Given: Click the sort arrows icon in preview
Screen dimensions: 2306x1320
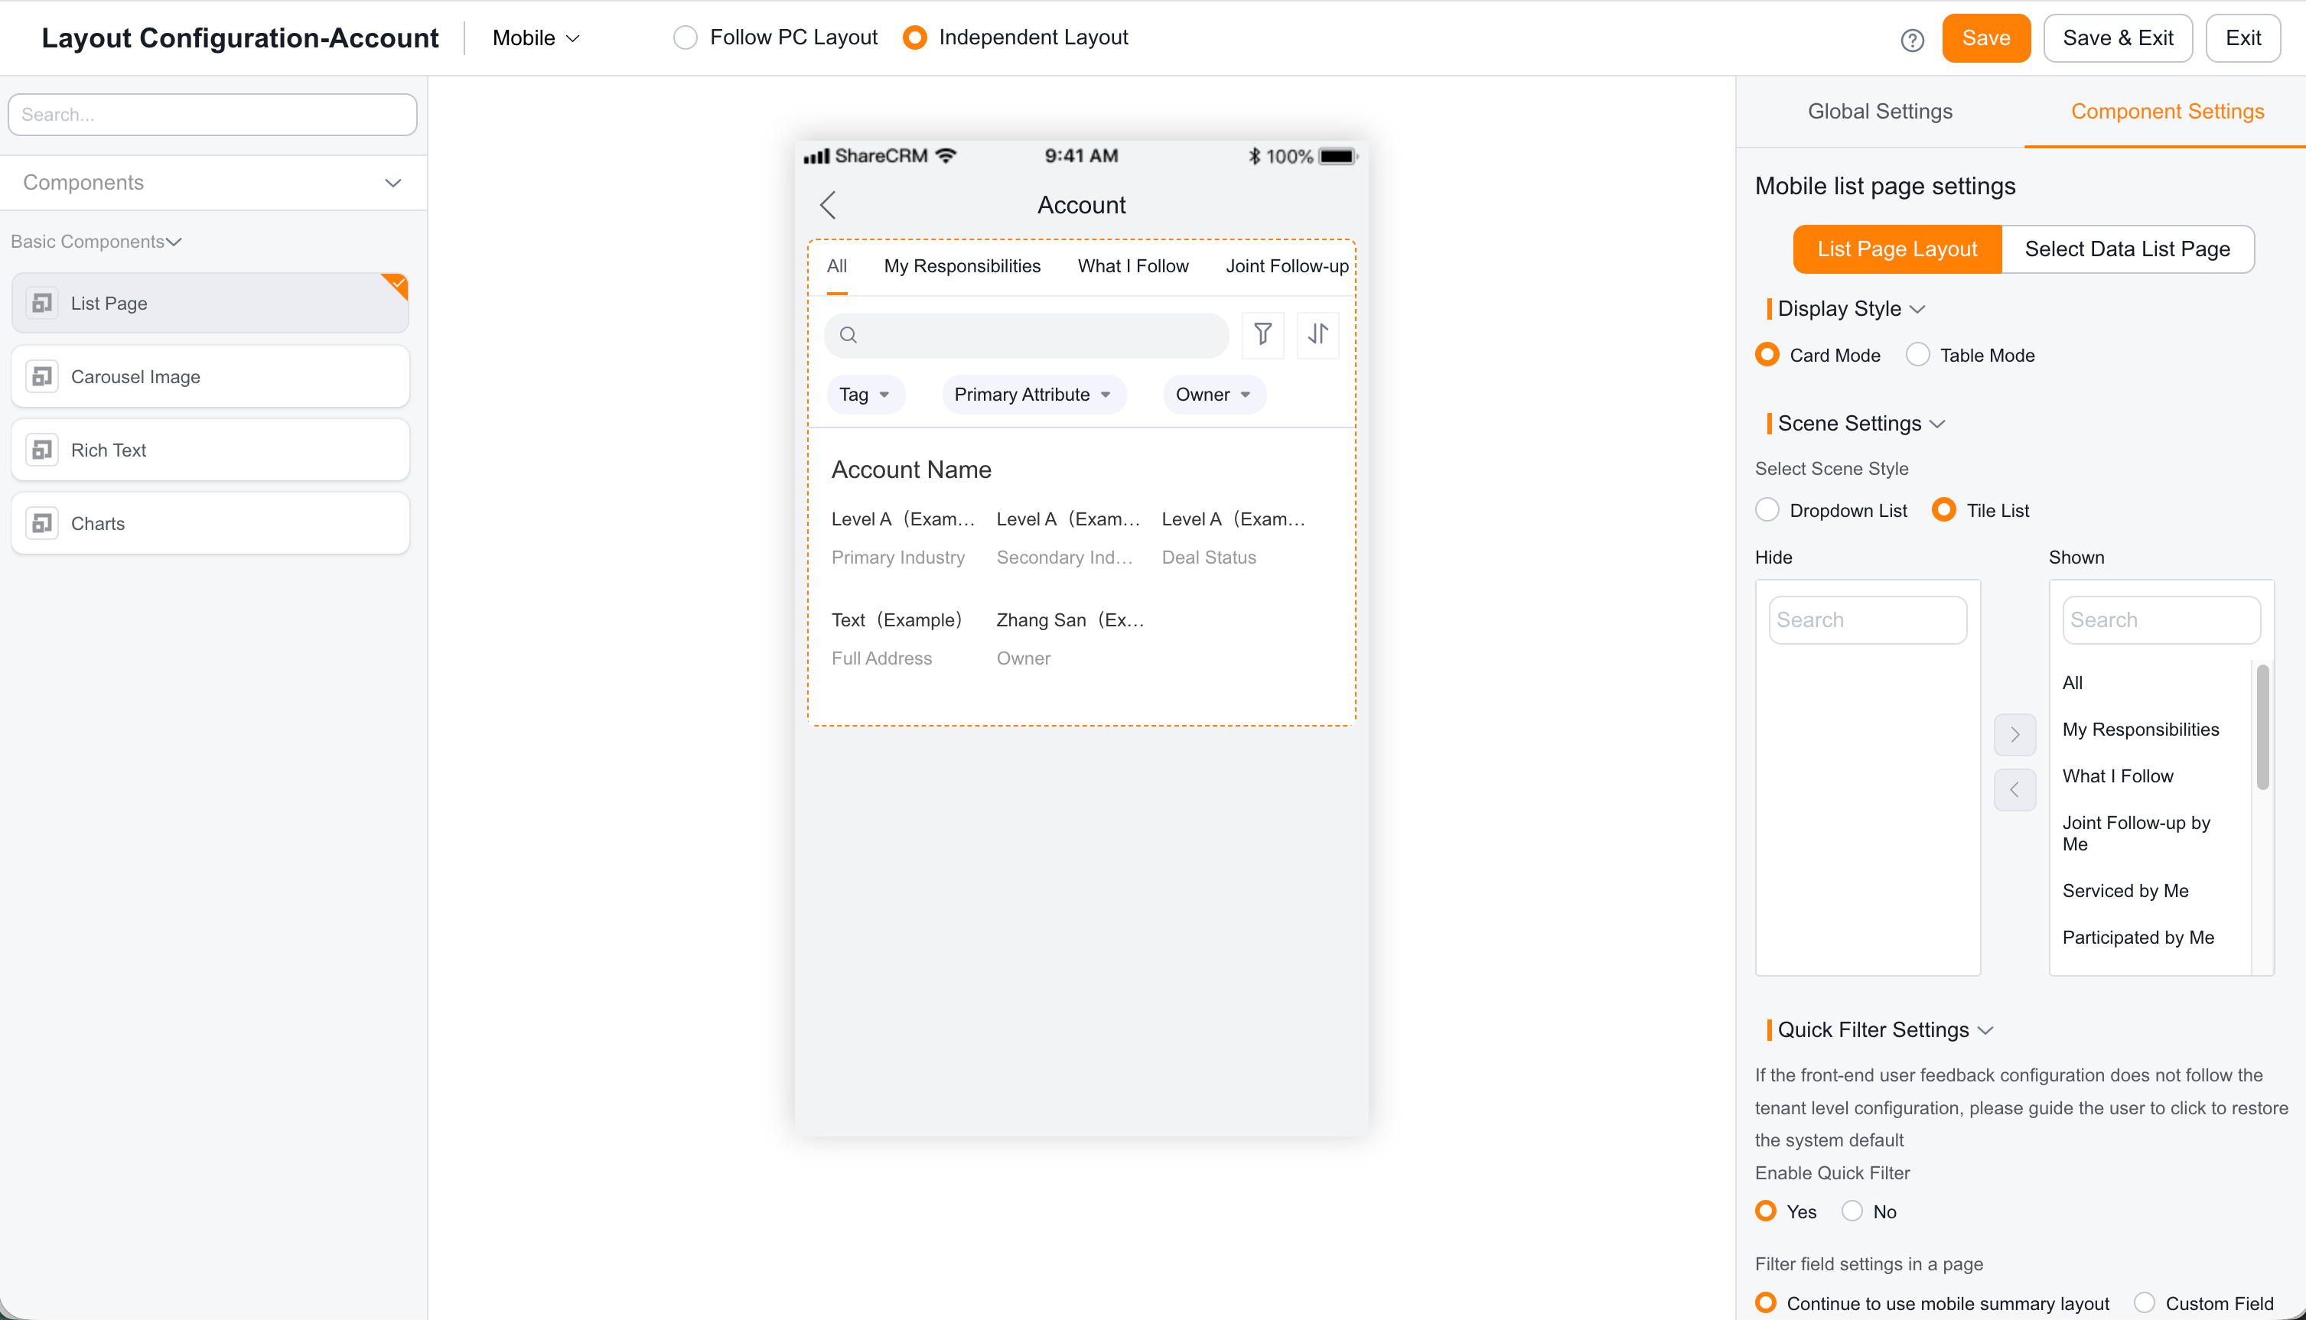Looking at the screenshot, I should tap(1317, 334).
